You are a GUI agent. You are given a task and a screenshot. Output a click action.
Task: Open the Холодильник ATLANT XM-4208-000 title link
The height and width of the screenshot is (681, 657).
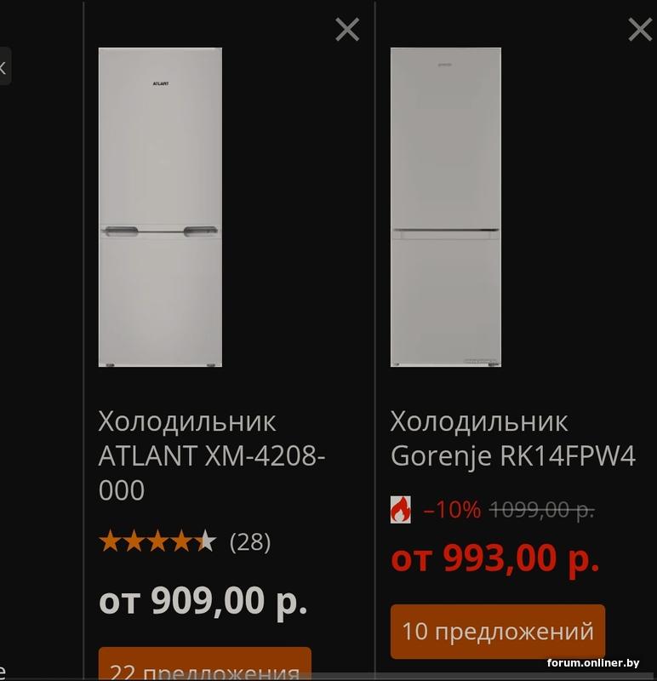coord(212,455)
